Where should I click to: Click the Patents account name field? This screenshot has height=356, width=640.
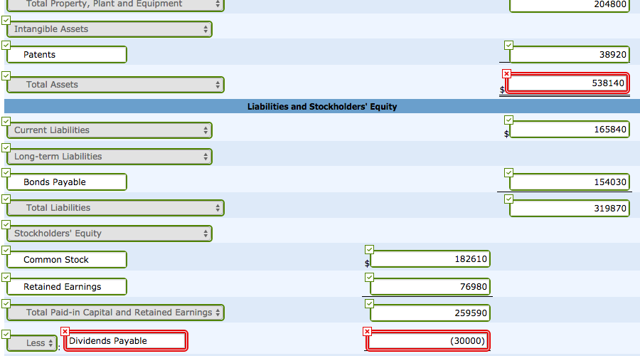[67, 55]
